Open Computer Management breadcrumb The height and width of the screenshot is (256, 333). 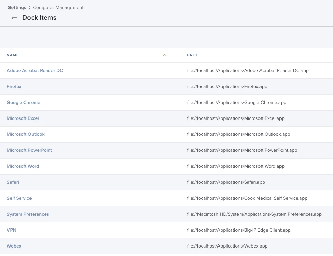[x=58, y=8]
